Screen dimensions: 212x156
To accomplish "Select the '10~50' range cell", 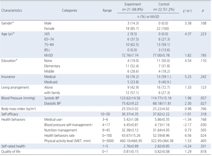I will [105, 114].
